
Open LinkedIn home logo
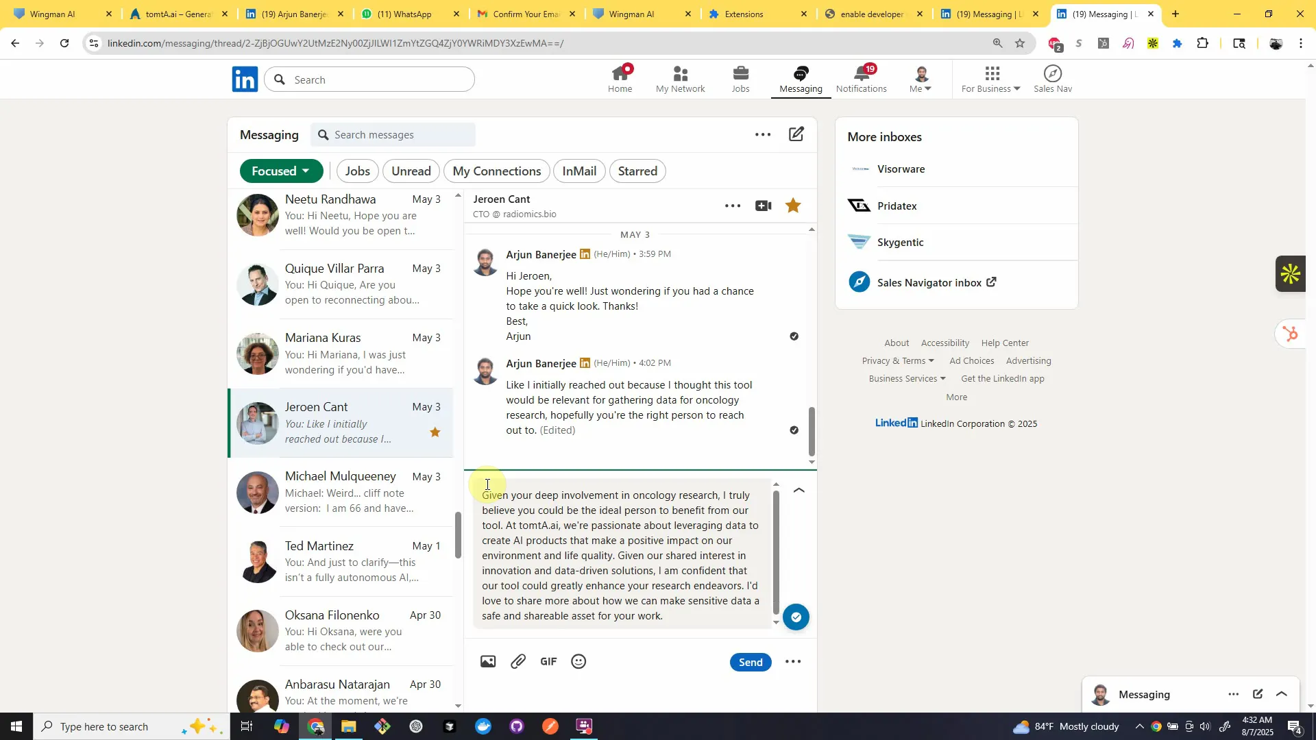coord(245,79)
